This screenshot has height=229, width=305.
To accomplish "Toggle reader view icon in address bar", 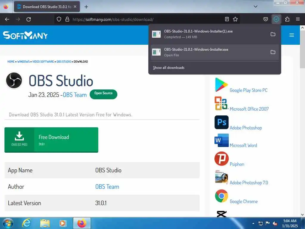I will pos(227,19).
